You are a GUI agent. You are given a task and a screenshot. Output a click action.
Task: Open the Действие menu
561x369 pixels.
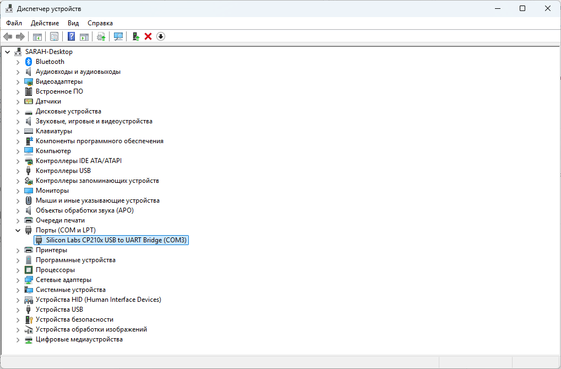point(45,23)
